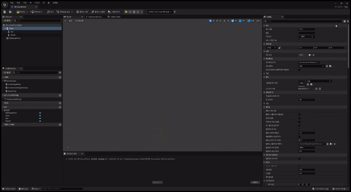This screenshot has width=351, height=192.
Task: Select the translate gizmo tool in viewport
Action: tap(214, 21)
